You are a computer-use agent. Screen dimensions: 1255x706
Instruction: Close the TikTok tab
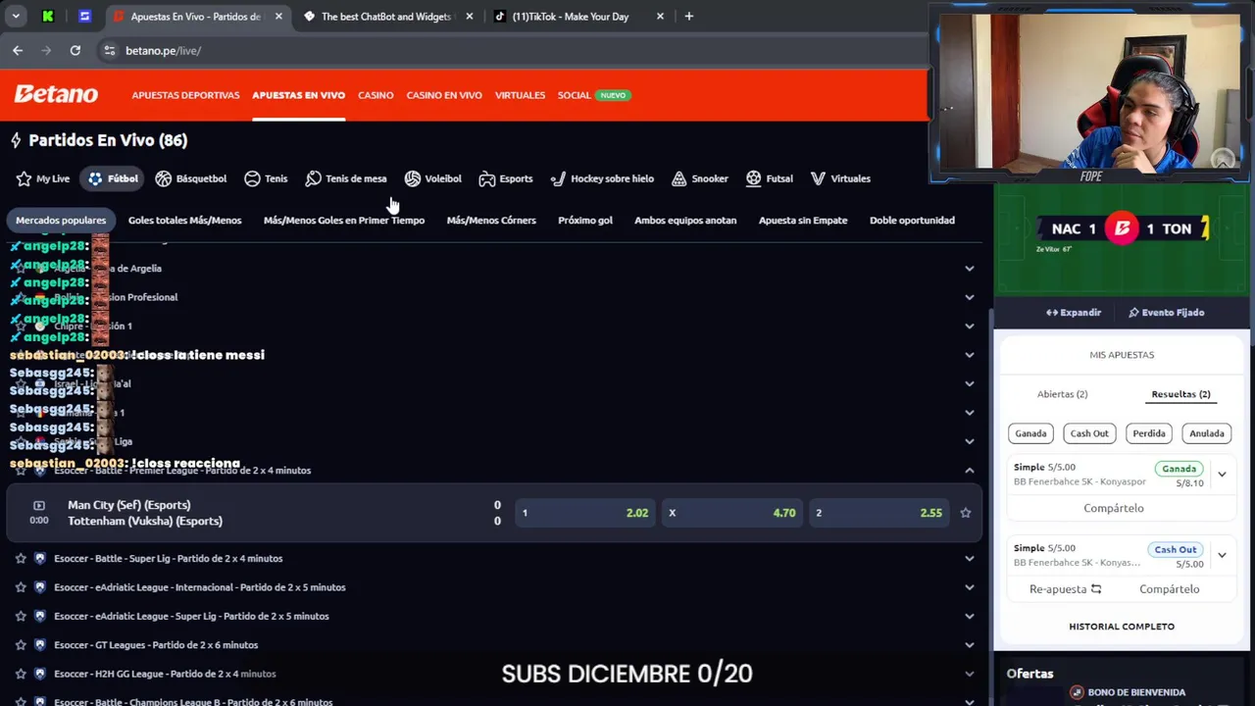pyautogui.click(x=660, y=16)
